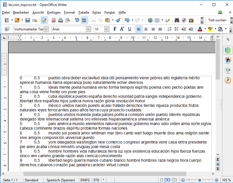Open the font size dropdown

pos(106,29)
